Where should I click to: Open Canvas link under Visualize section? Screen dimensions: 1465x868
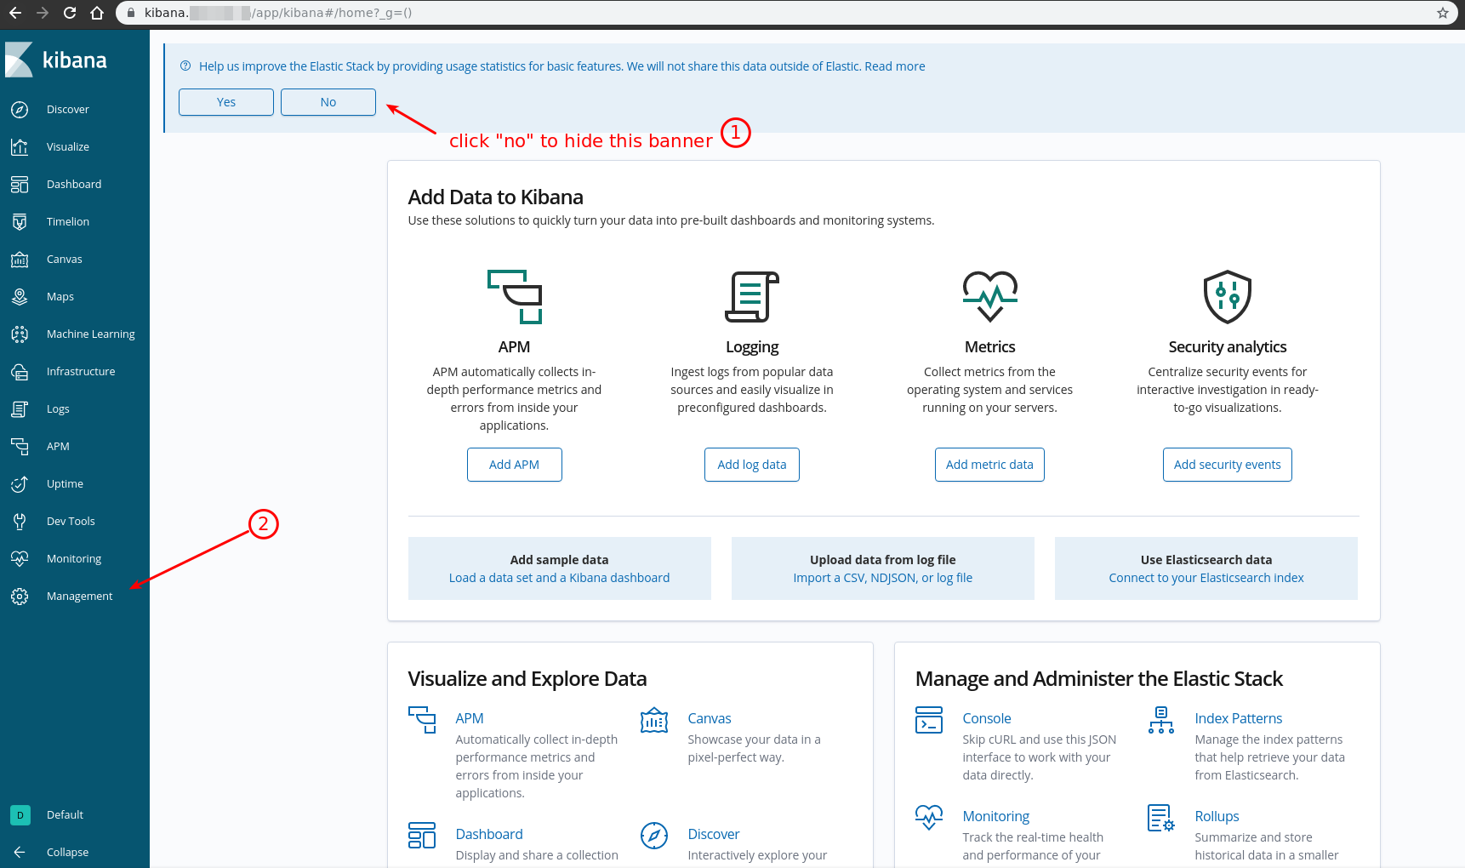pos(710,719)
